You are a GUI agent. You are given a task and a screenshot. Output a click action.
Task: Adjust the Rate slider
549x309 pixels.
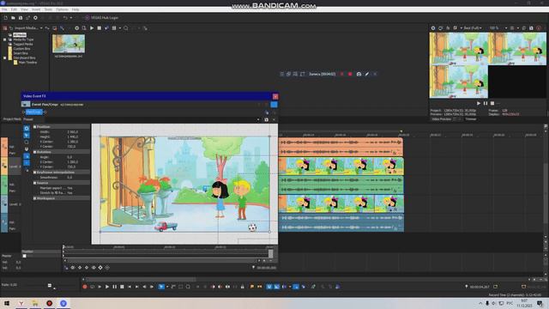click(50, 286)
